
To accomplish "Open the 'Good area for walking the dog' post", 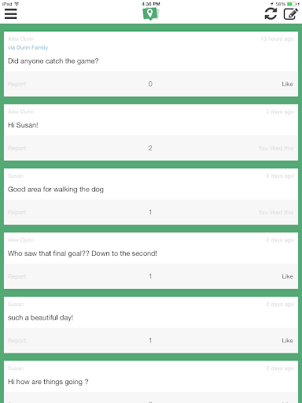I will (56, 189).
